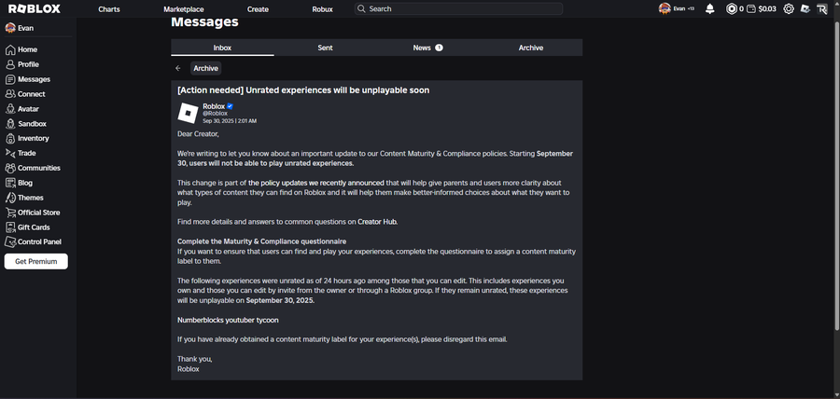Click the Search input field

(464, 9)
